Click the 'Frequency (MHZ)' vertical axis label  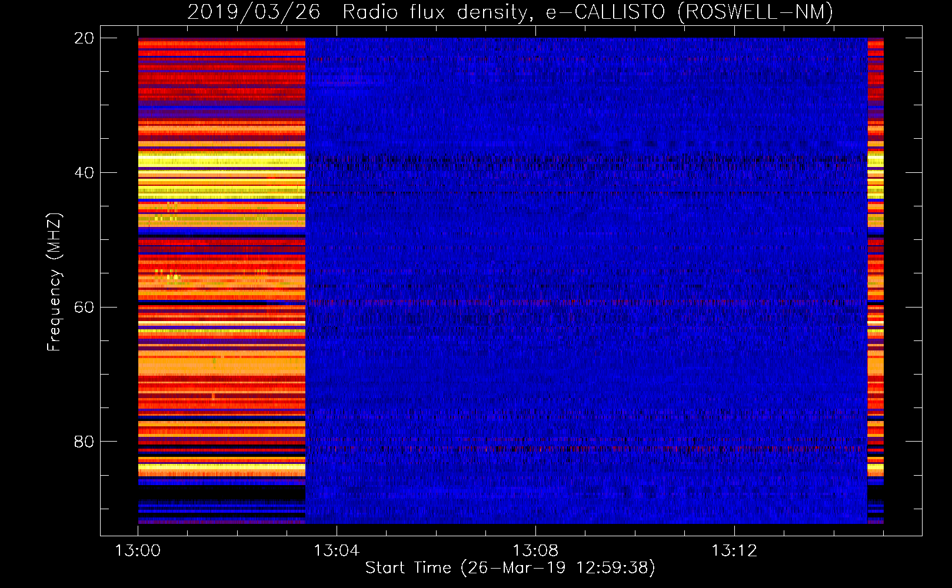[x=54, y=282]
